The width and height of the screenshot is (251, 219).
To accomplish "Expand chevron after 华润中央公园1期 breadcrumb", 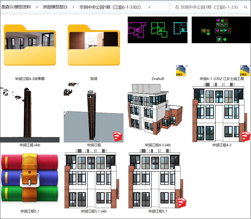I will 149,7.
